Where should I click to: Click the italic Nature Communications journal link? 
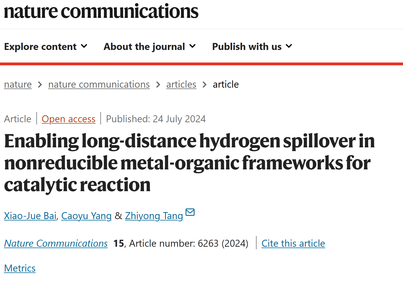tap(56, 243)
